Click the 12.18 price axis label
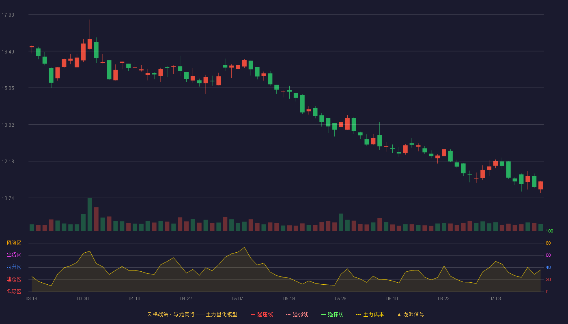Viewport: 568px width, 324px height. (x=8, y=162)
